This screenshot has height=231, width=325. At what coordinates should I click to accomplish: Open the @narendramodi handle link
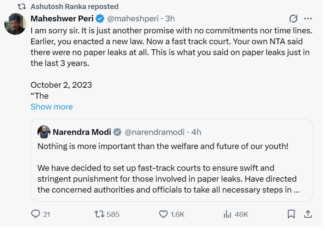pos(154,132)
